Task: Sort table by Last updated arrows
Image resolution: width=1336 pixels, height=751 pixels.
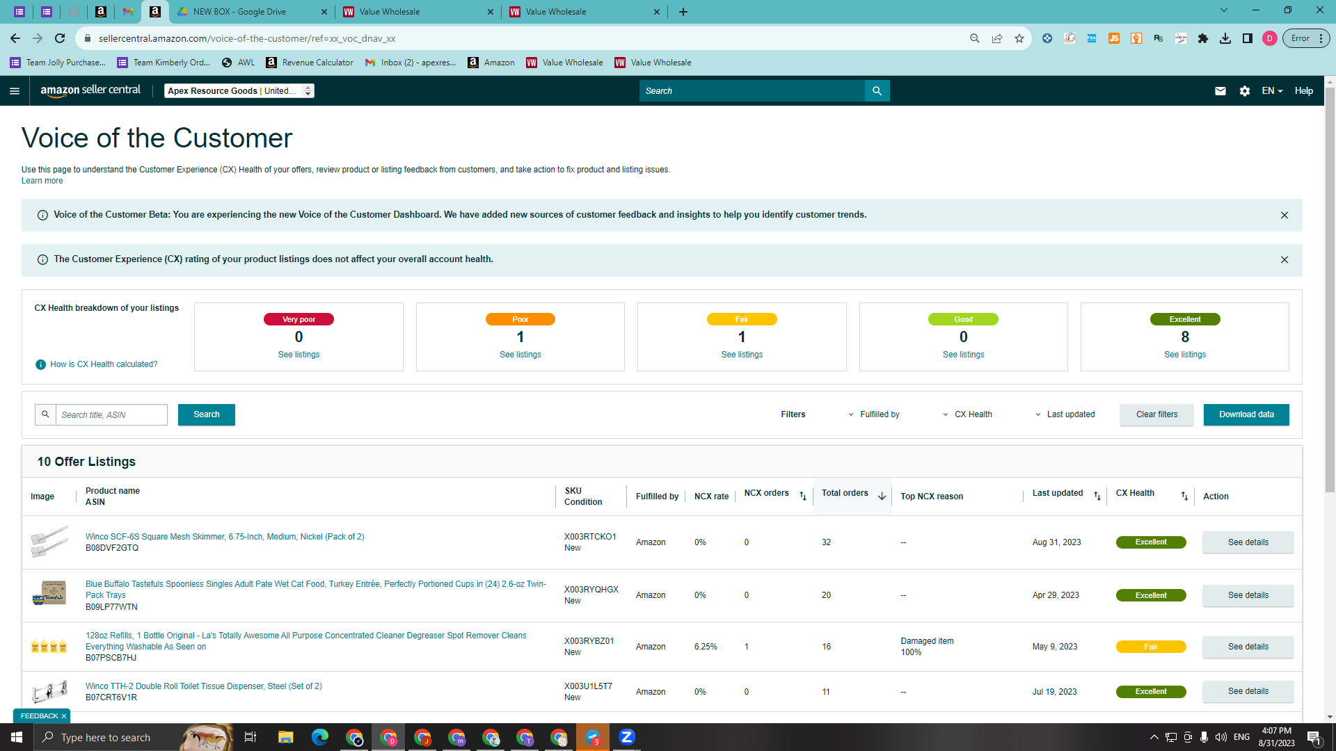Action: coord(1097,496)
